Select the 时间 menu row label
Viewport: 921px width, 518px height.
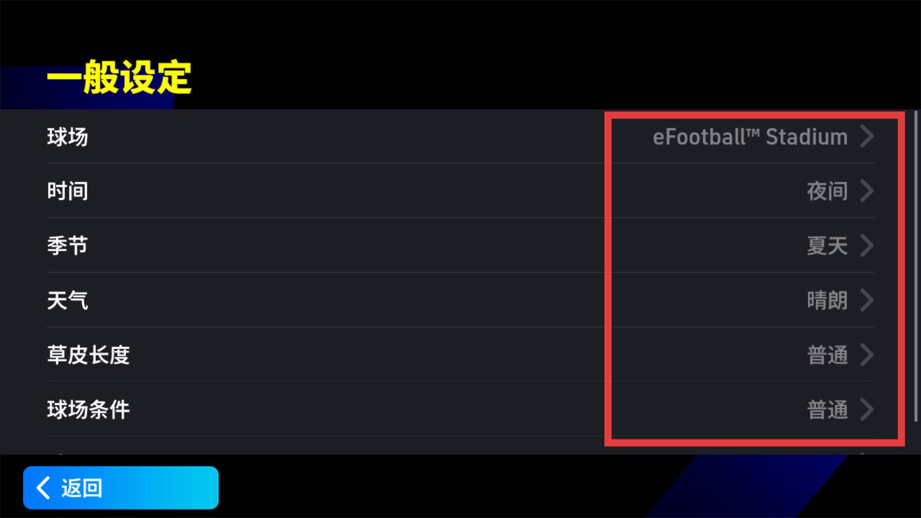68,191
